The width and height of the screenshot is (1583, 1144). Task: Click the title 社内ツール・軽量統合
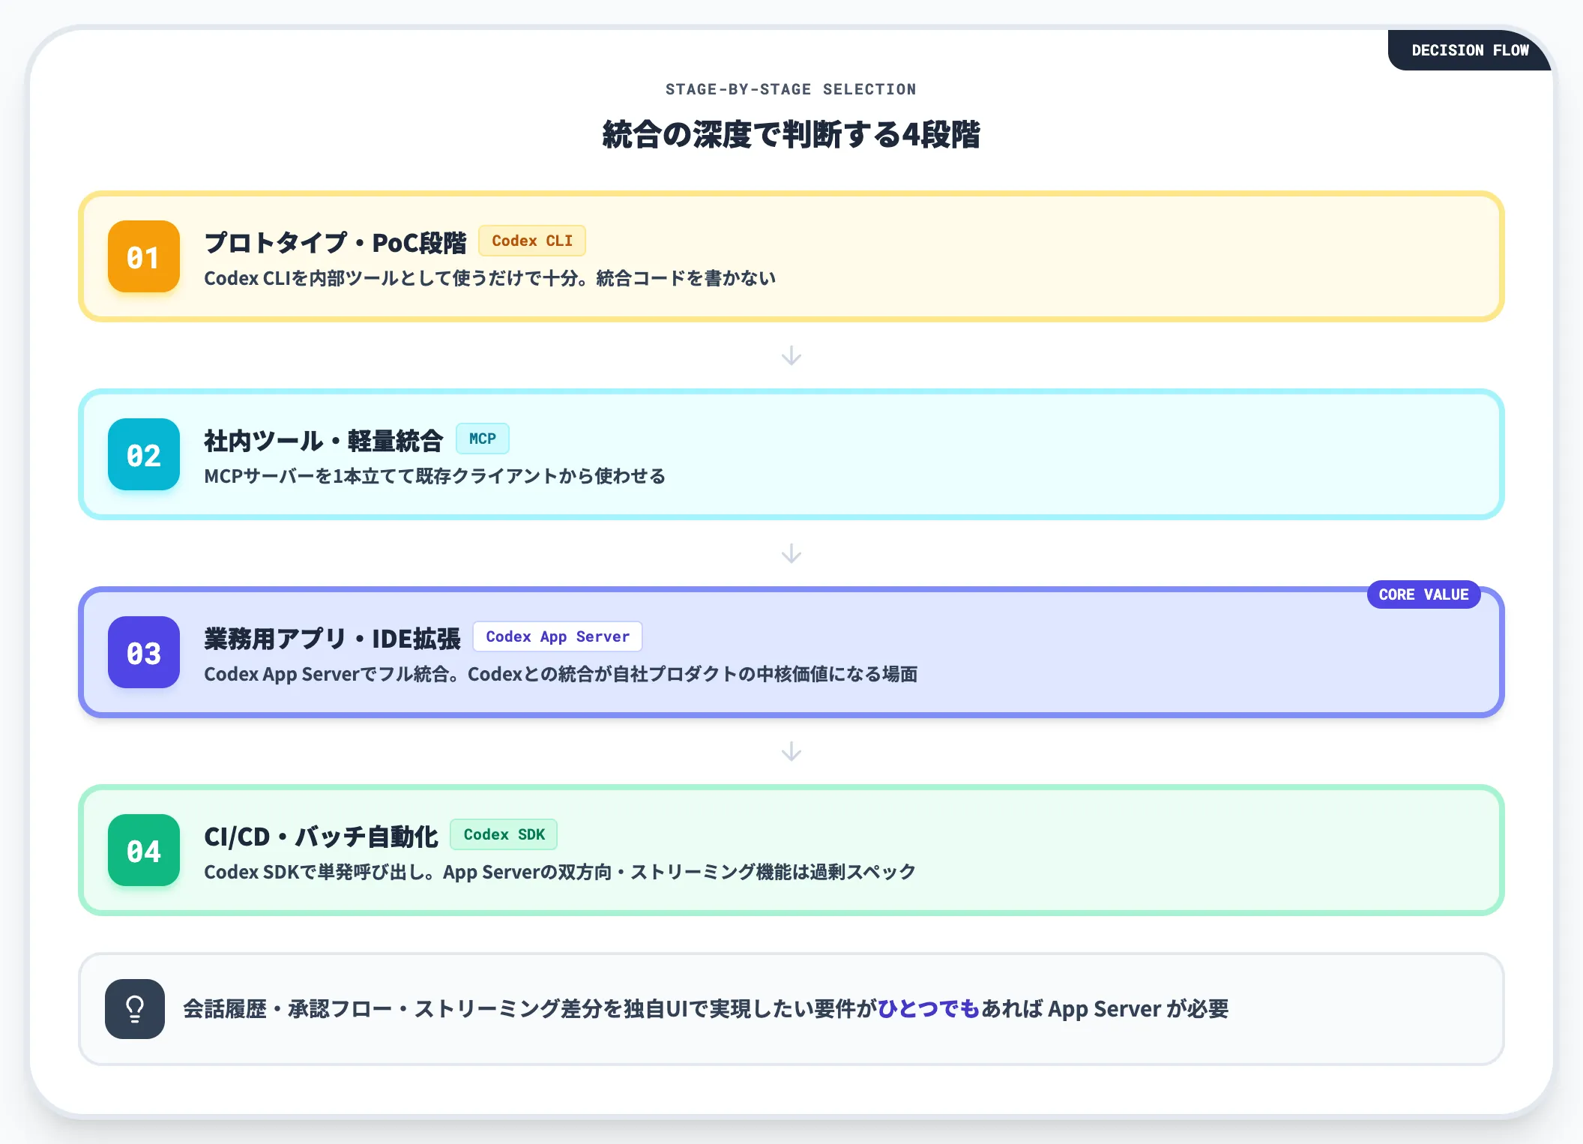pos(324,440)
